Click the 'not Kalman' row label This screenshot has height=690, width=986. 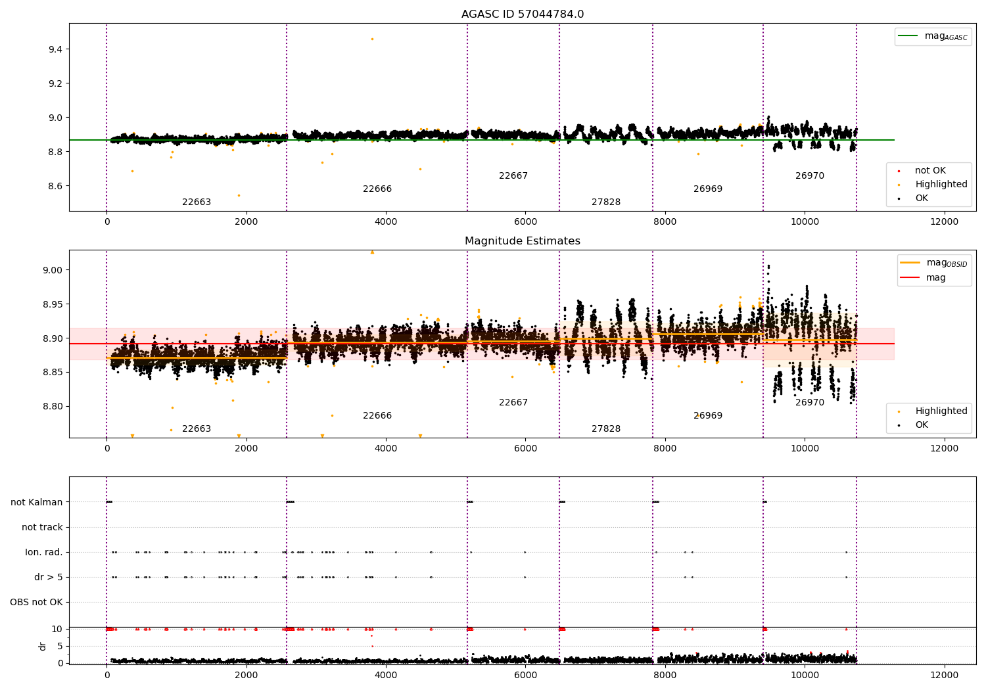(x=37, y=502)
